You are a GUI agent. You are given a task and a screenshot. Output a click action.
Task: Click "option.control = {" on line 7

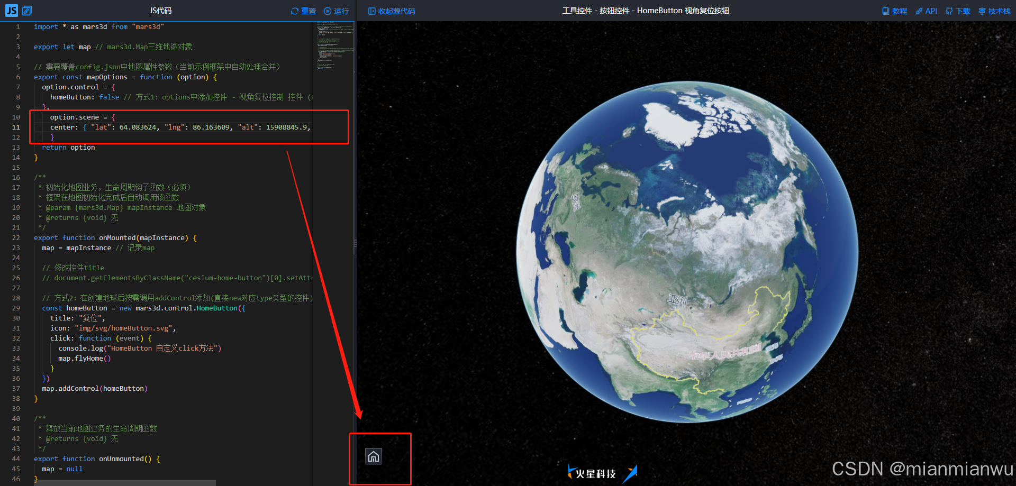[x=78, y=87]
